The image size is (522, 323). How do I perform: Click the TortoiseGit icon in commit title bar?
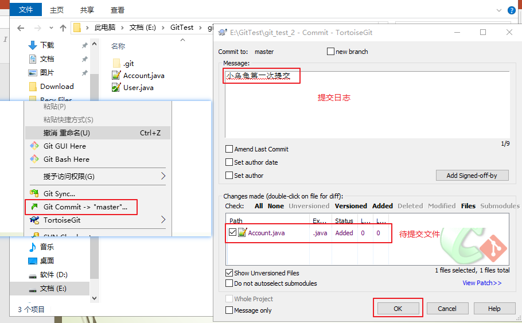223,32
